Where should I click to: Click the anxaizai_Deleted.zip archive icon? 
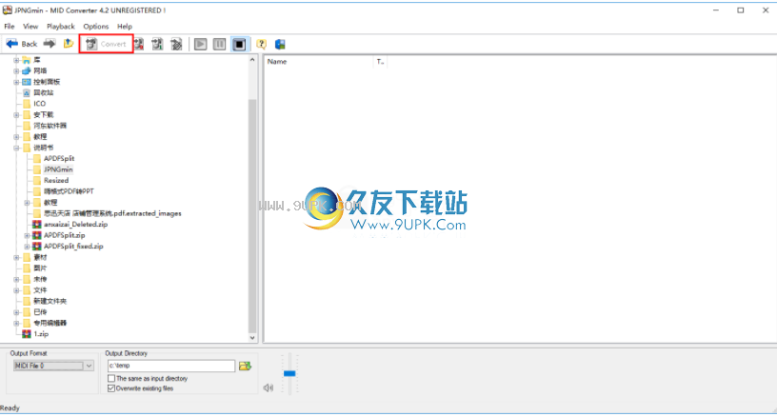pos(37,225)
